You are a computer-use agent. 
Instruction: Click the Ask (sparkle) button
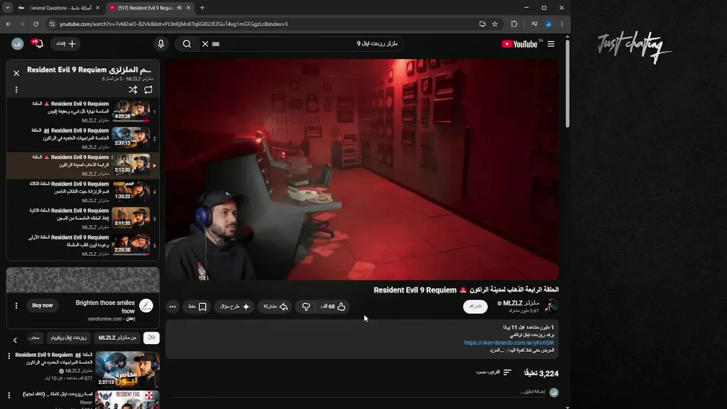coord(235,307)
